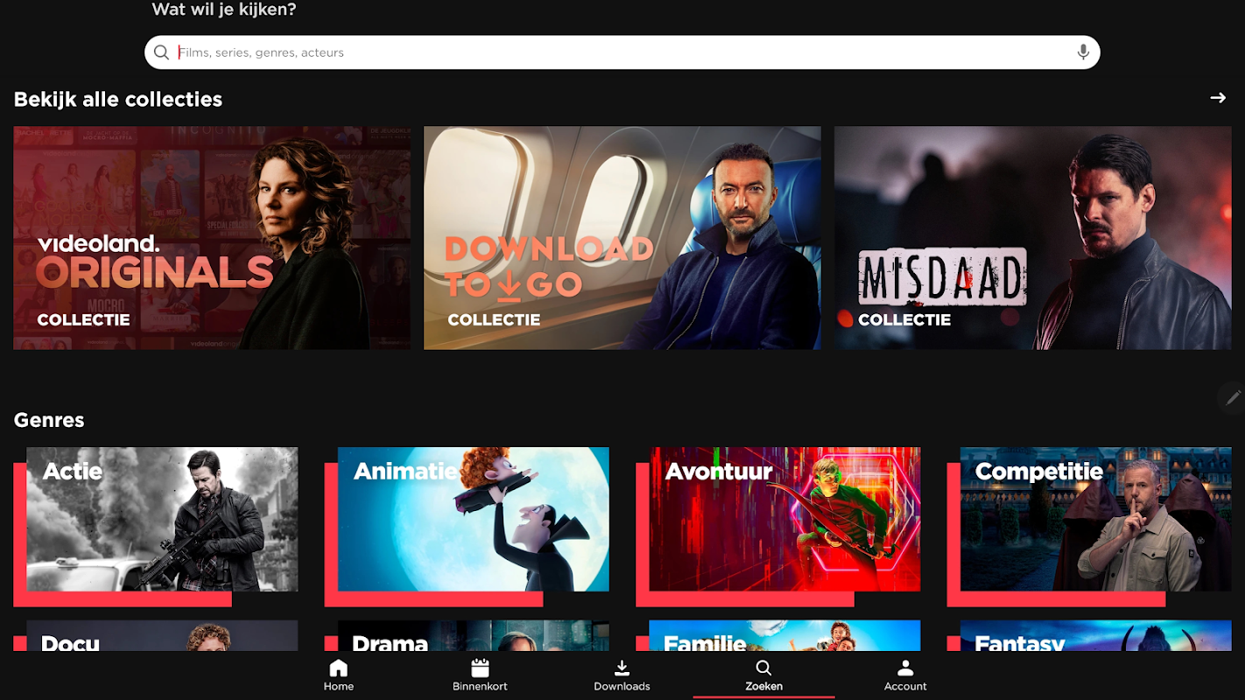Switch to the Binnenkort tab label
Viewport: 1245px width, 700px height.
[480, 687]
